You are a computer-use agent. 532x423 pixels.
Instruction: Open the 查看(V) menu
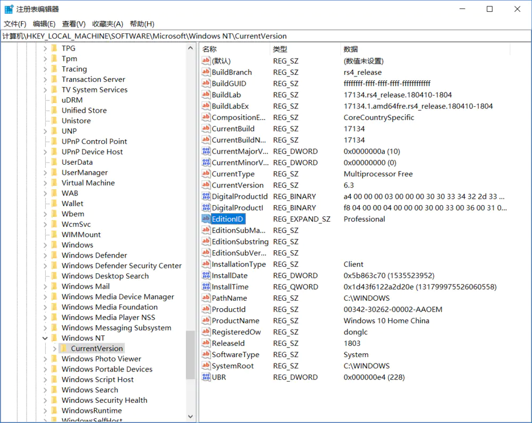point(73,24)
